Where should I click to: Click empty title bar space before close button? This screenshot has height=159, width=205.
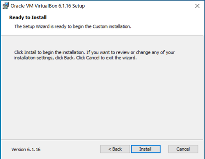(x=137, y=6)
